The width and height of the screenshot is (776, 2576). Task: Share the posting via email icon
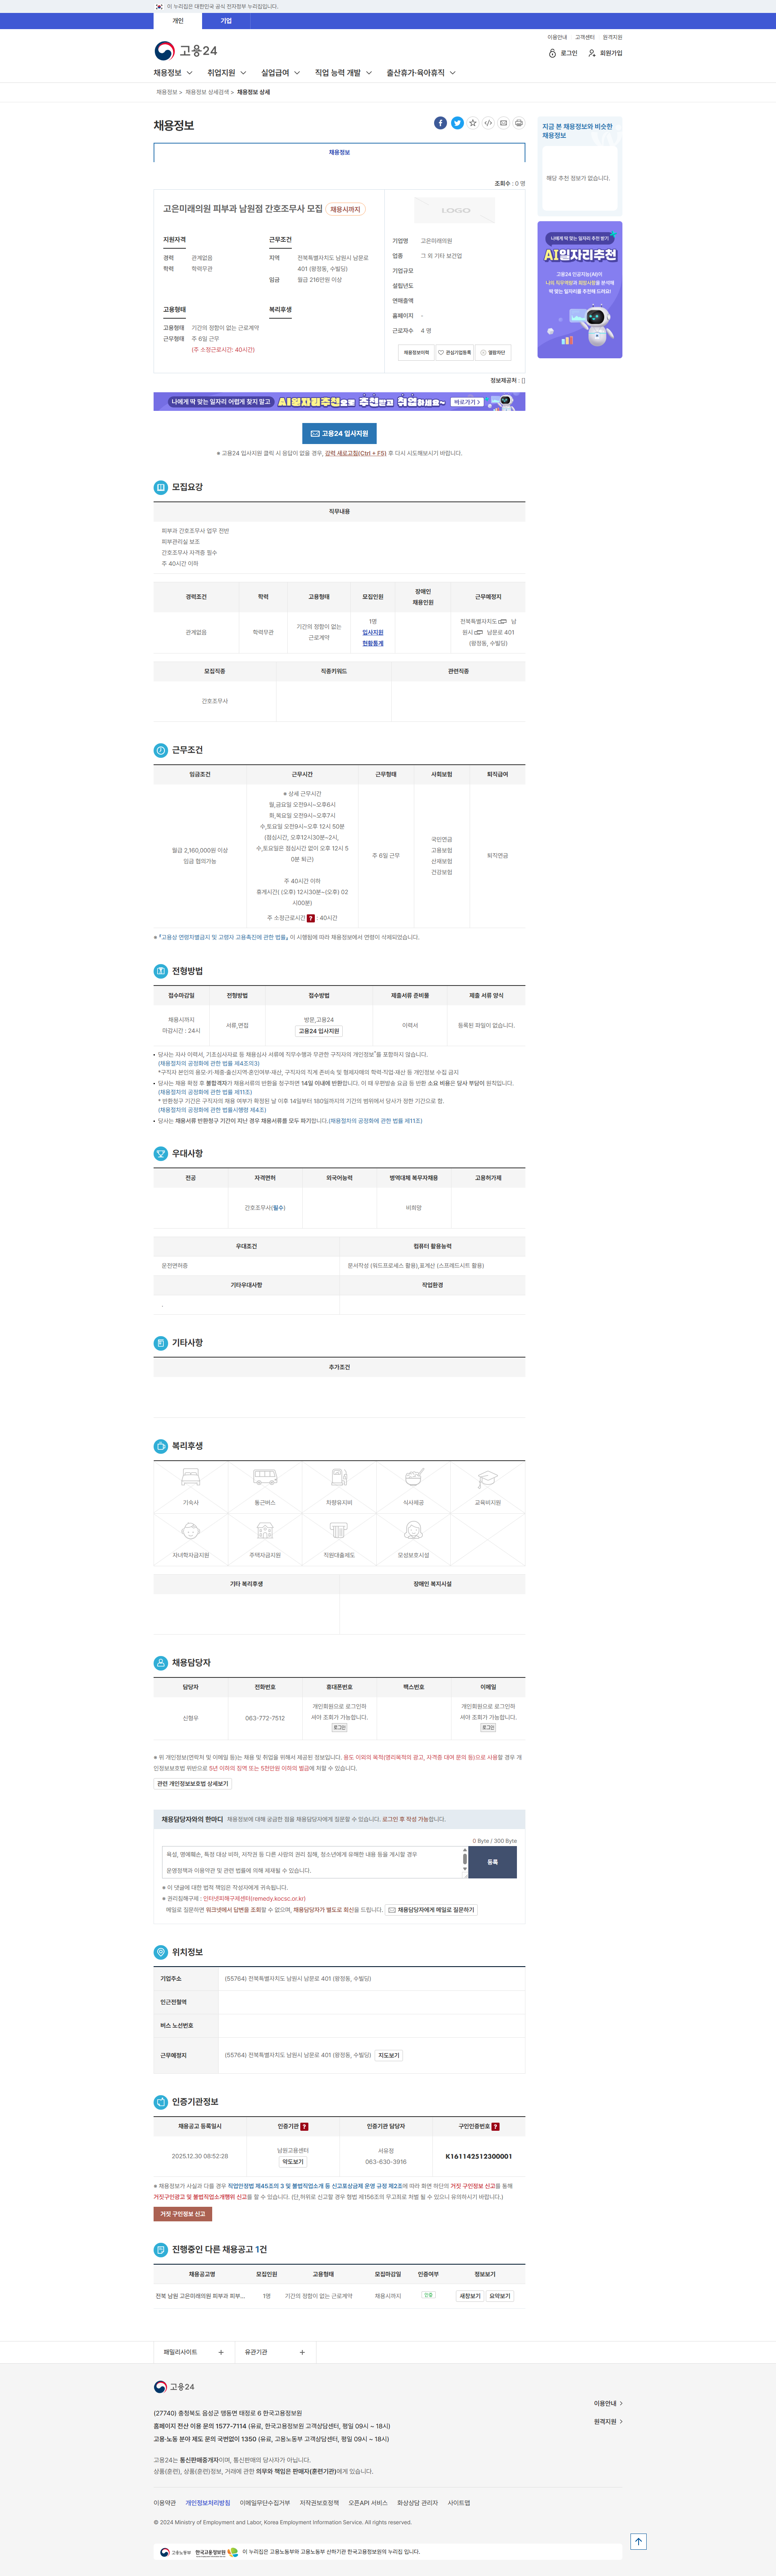point(503,123)
